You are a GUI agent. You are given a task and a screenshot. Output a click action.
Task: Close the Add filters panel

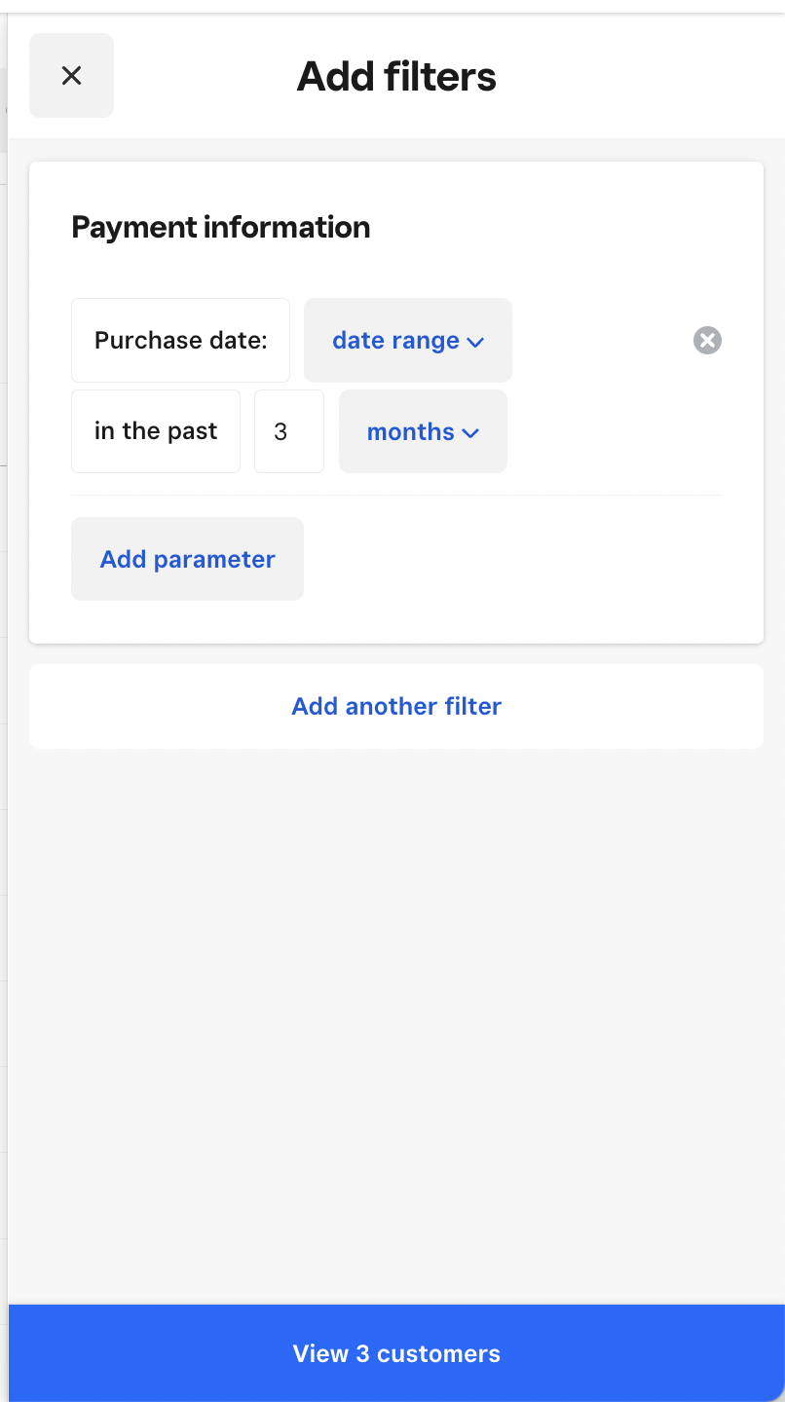point(71,76)
